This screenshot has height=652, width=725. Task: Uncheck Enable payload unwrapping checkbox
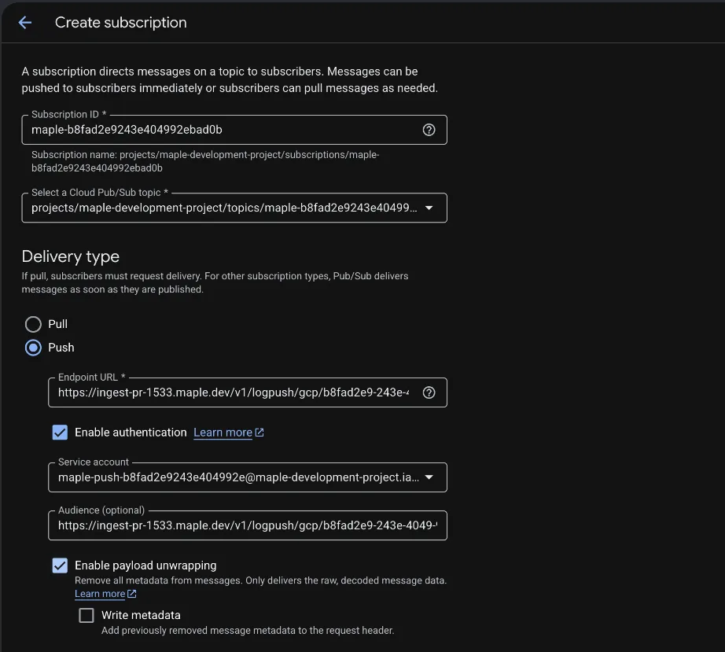pos(60,565)
